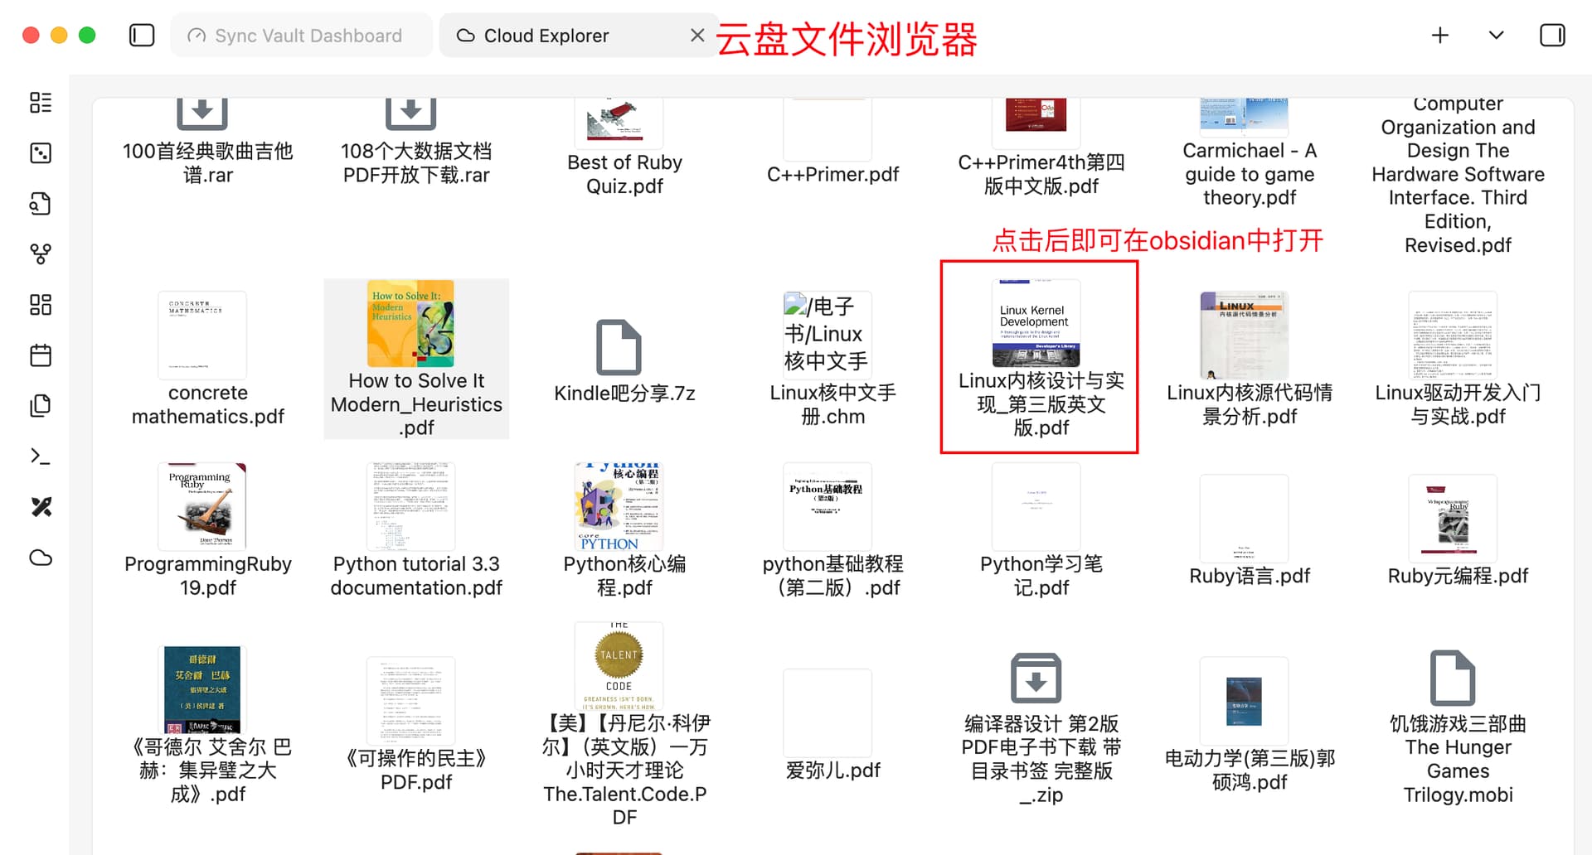Add a new tab with plus button
The height and width of the screenshot is (855, 1592).
(x=1440, y=36)
